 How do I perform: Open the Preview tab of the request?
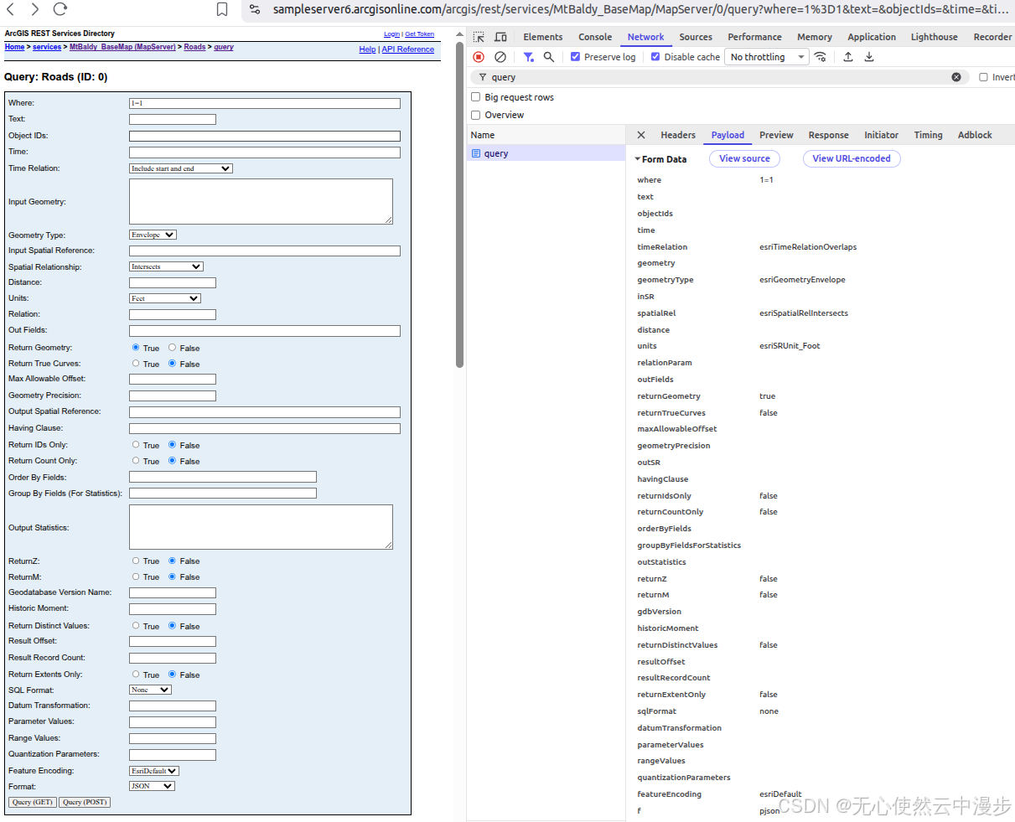pos(776,135)
